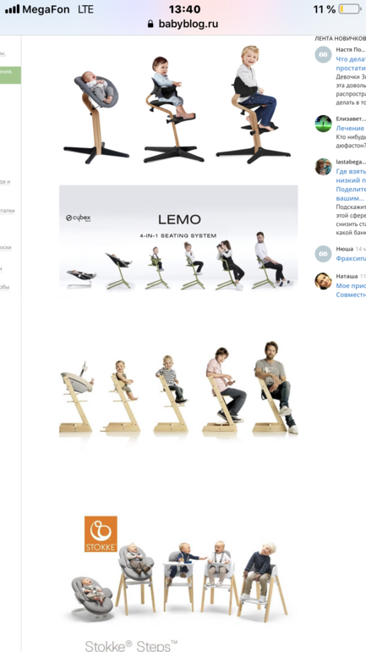366x652 pixels.
Task: Click the cybex logo in LEMO banner
Action: [x=78, y=218]
